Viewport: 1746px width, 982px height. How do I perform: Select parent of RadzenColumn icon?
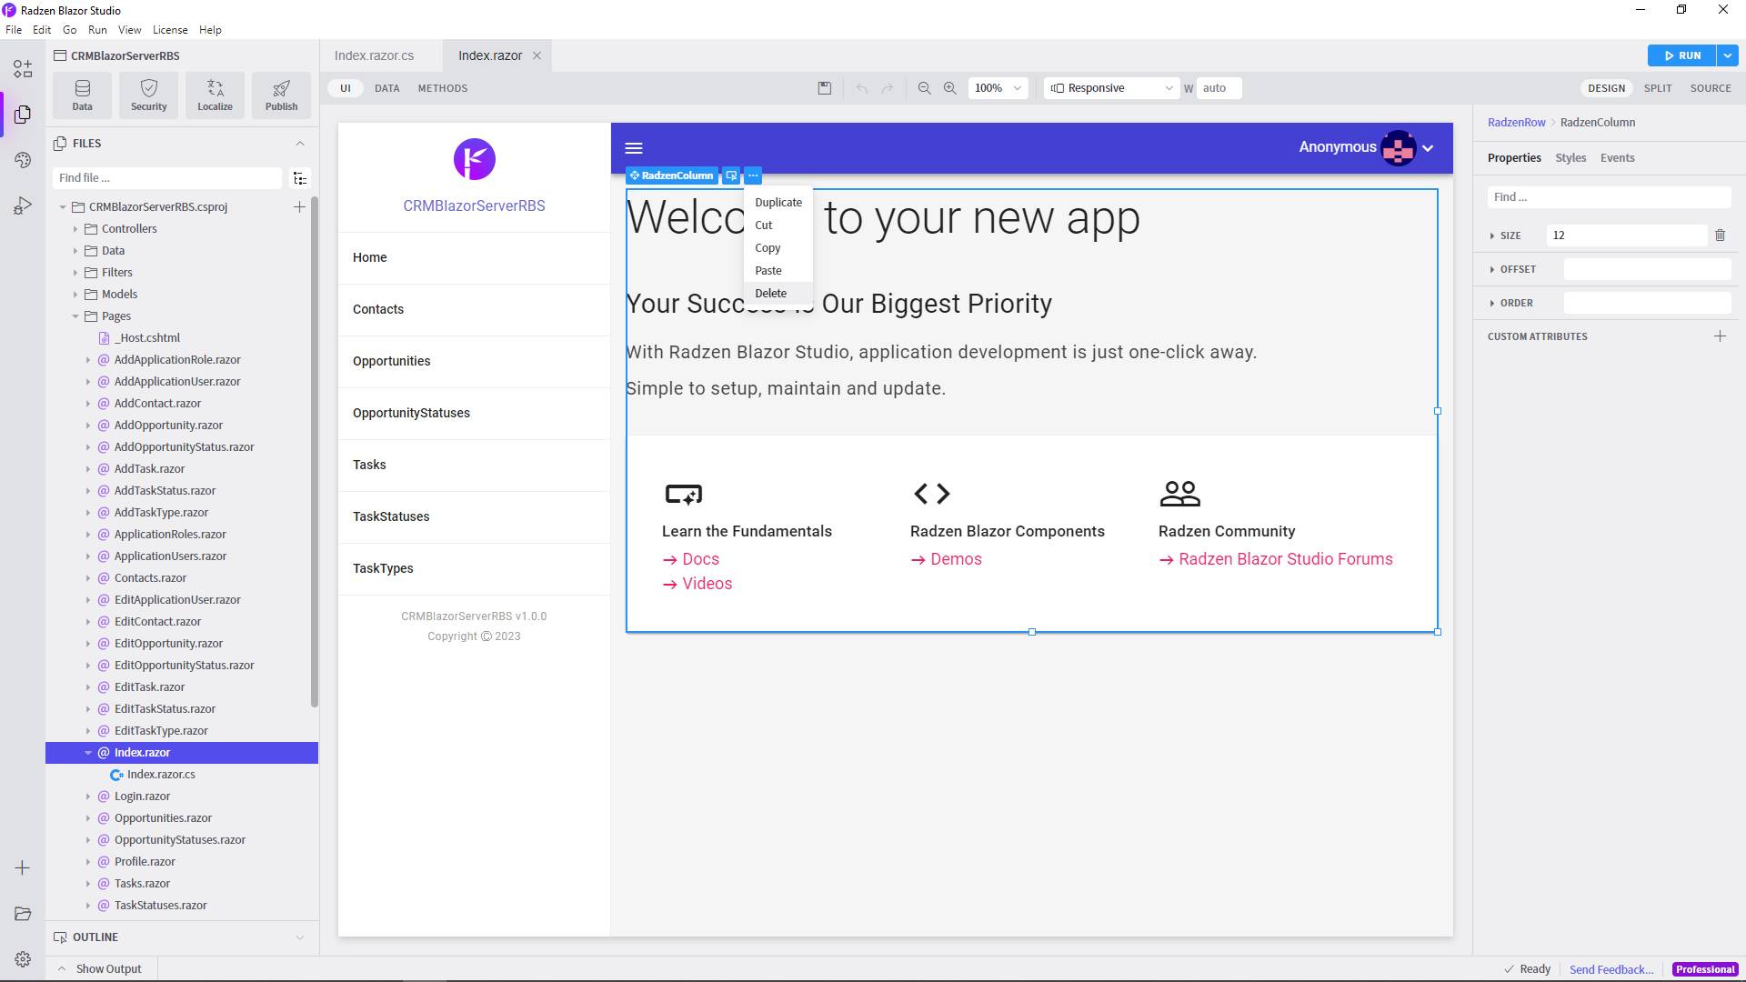point(731,175)
